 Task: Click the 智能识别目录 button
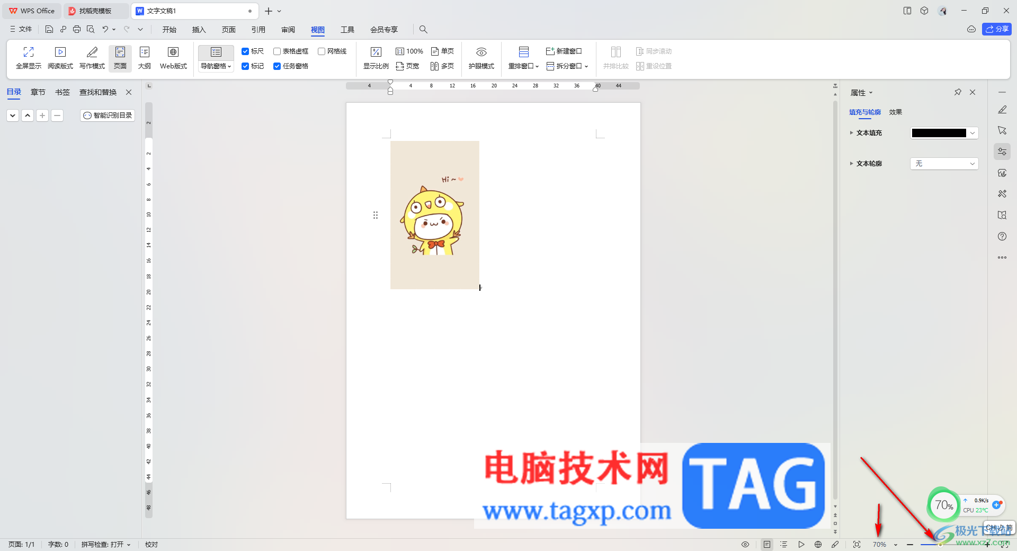108,115
